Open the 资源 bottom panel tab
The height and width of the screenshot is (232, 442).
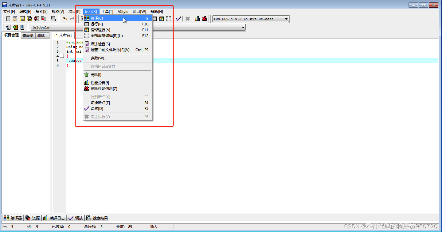click(33, 218)
